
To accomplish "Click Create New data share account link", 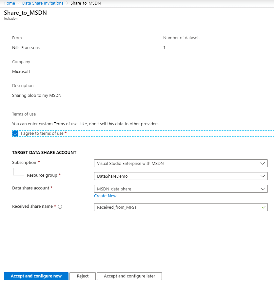I will pyautogui.click(x=105, y=196).
